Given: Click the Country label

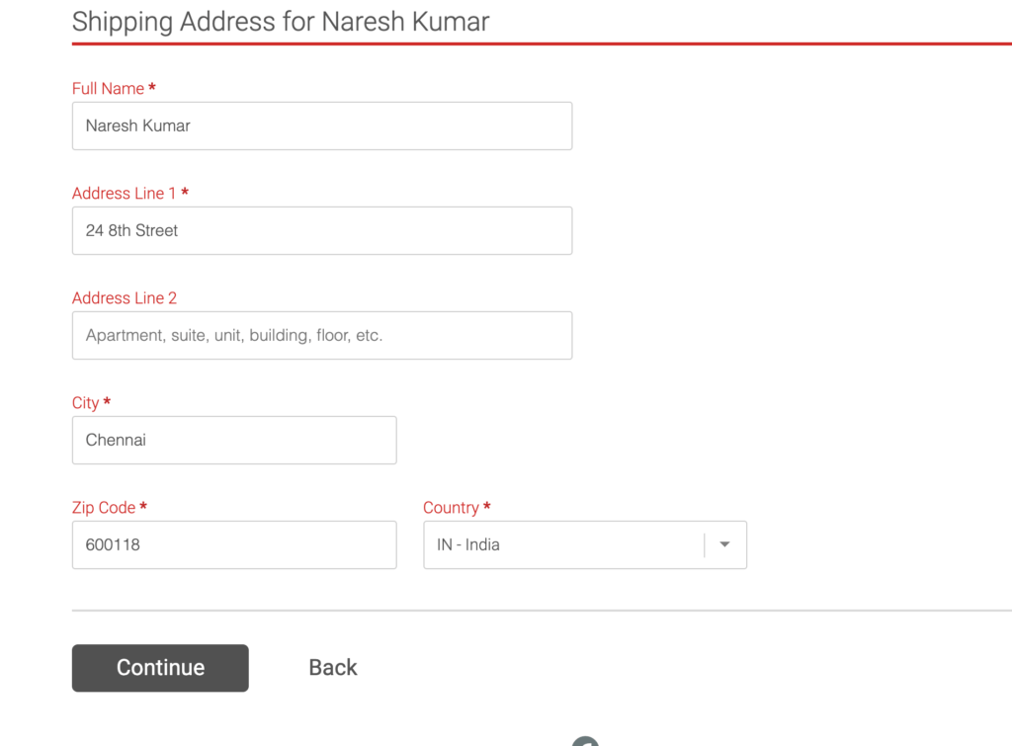Looking at the screenshot, I should click(451, 507).
